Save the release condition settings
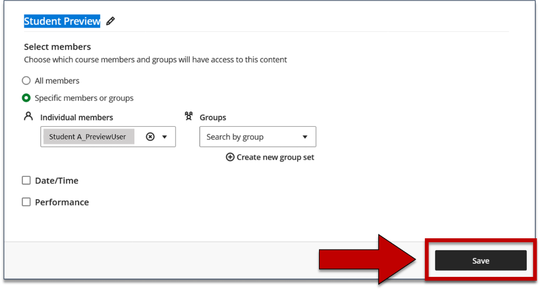This screenshot has width=540, height=290. [x=480, y=260]
